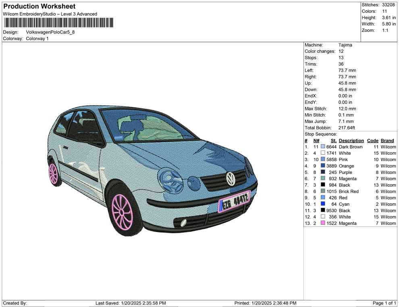Click the Stop Sequence section header
This screenshot has width=399, height=307.
click(x=320, y=134)
